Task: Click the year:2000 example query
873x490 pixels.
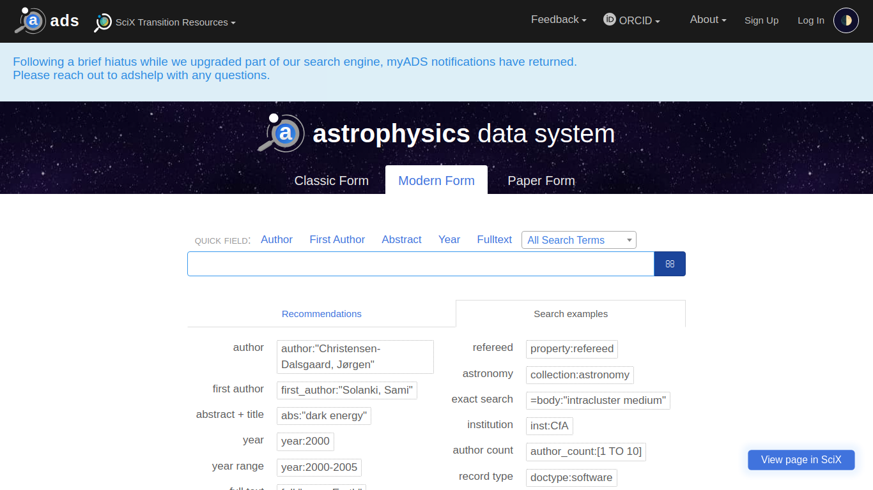Action: pyautogui.click(x=305, y=442)
